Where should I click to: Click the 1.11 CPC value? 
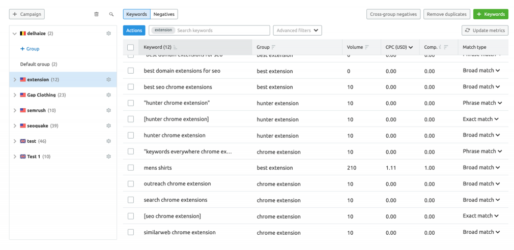[391, 168]
